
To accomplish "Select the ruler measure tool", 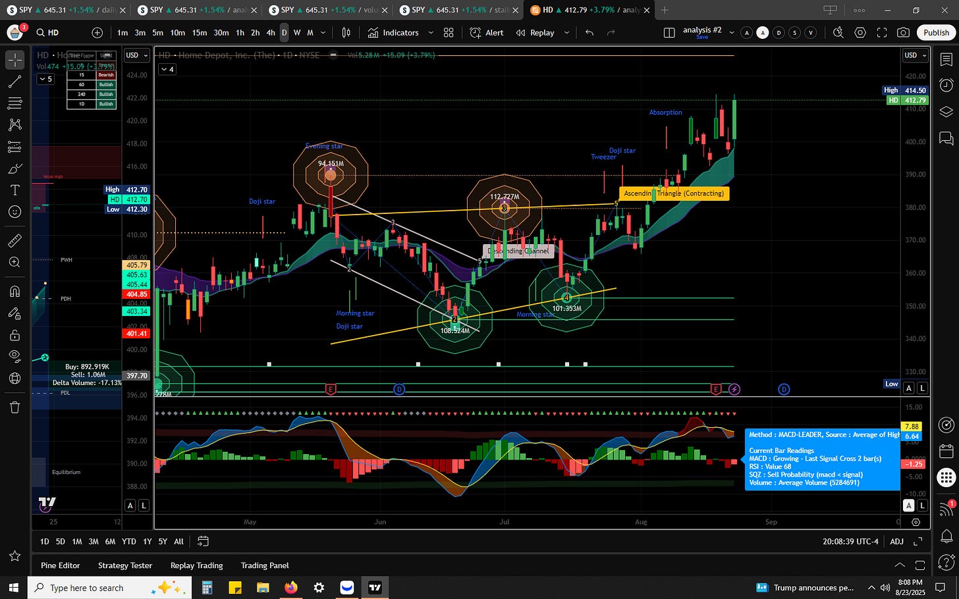I will 14,241.
